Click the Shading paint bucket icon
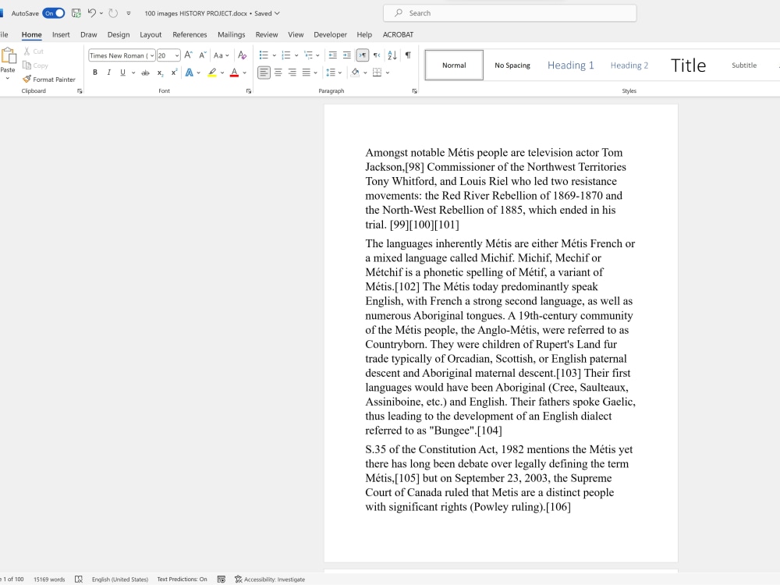 click(x=355, y=73)
